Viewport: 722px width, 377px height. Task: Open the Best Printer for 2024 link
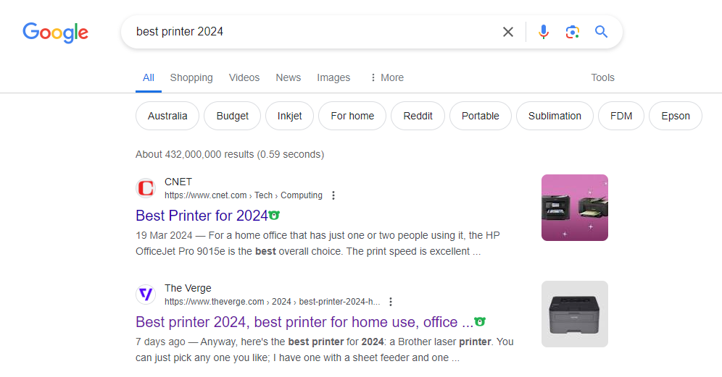pos(202,216)
